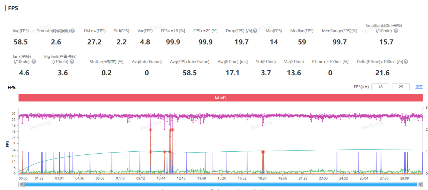Viewport: 428px width, 190px height.
Task: Grab the right handle of the time range slider
Action: tap(420, 184)
